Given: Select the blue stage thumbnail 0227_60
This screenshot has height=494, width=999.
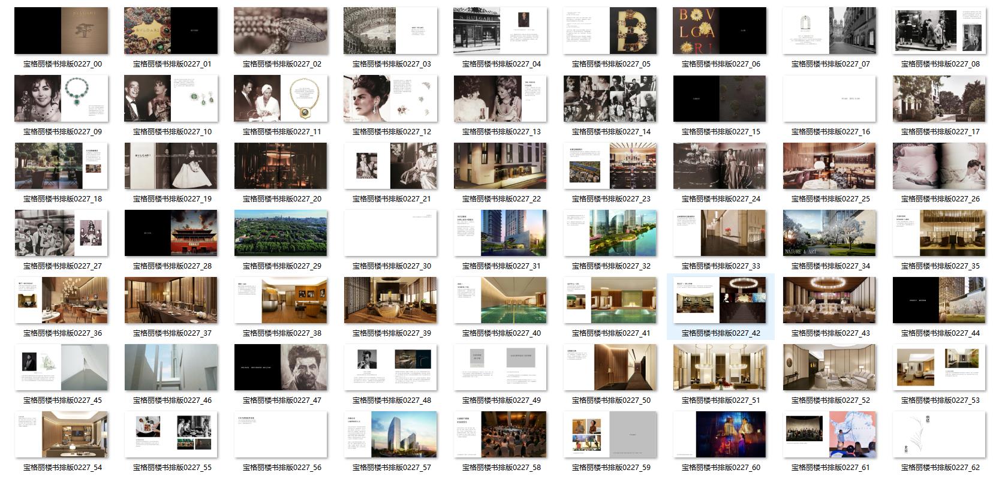Looking at the screenshot, I should click(720, 434).
